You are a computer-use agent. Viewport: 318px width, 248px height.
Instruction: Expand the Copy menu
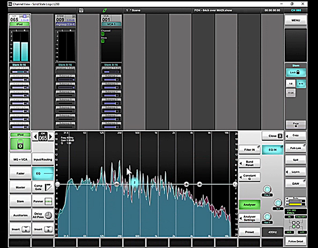295,136
